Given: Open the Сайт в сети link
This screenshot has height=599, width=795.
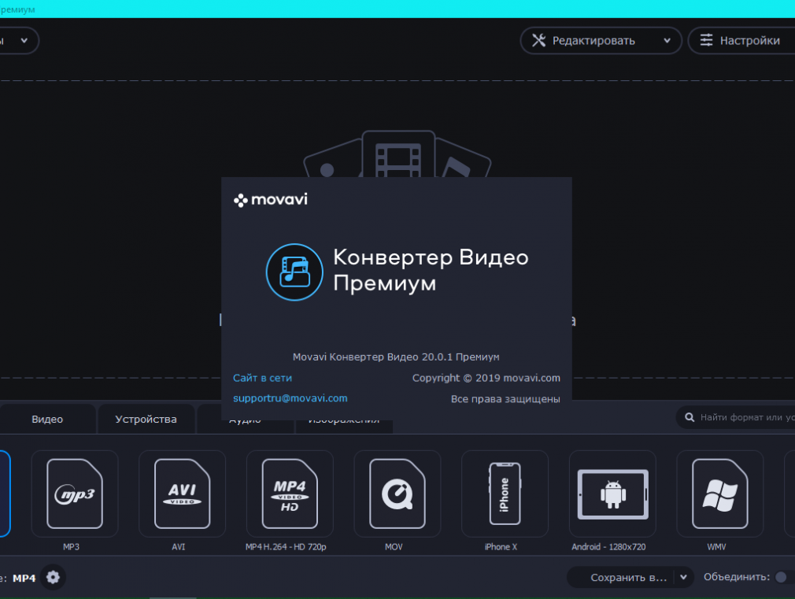Looking at the screenshot, I should tap(263, 378).
